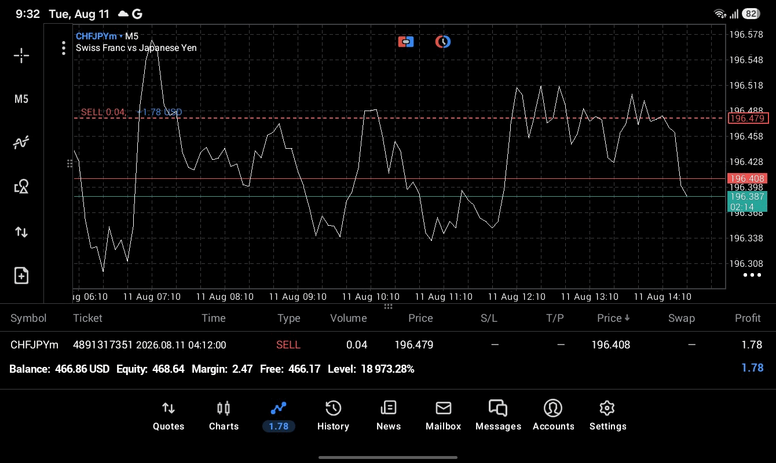The image size is (776, 463).
Task: Select the 196.479 SELL price level label
Action: click(x=748, y=118)
